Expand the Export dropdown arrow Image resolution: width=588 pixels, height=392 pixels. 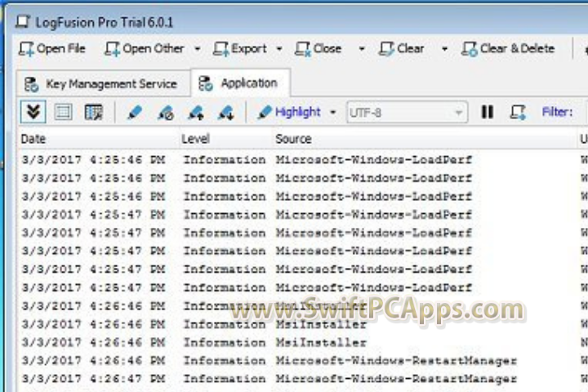279,49
